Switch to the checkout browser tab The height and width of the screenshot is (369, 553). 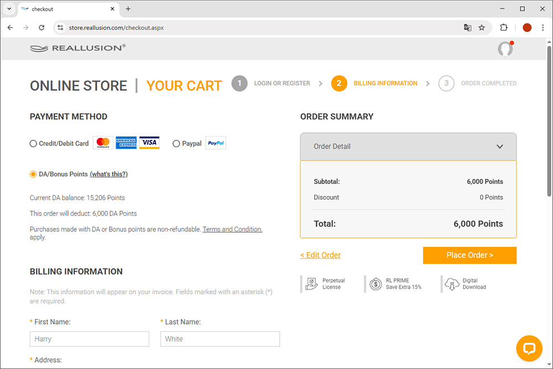67,9
